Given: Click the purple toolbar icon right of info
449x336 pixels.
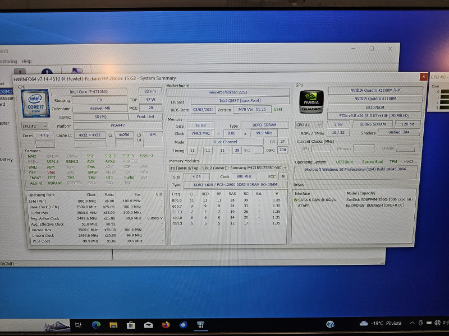Looking at the screenshot, I should 77,71.
